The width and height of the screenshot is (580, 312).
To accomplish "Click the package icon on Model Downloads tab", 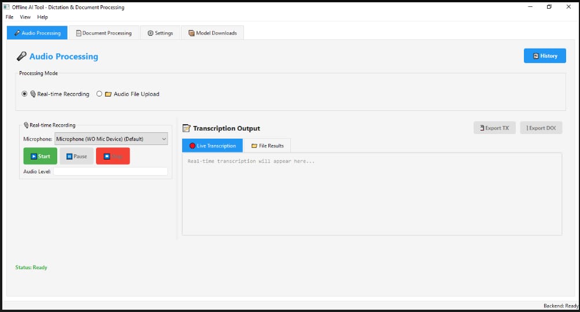I will coord(191,33).
